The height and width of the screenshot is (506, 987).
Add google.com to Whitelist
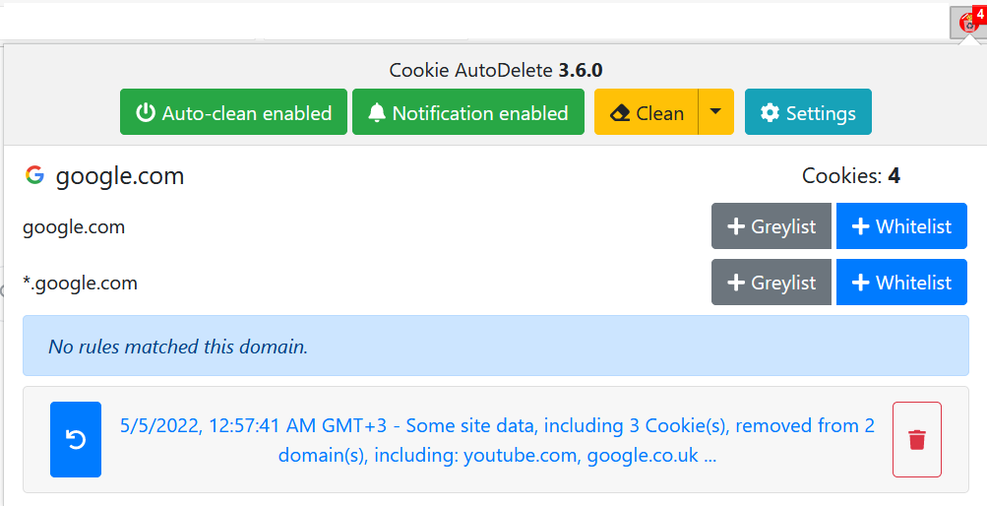click(x=901, y=226)
